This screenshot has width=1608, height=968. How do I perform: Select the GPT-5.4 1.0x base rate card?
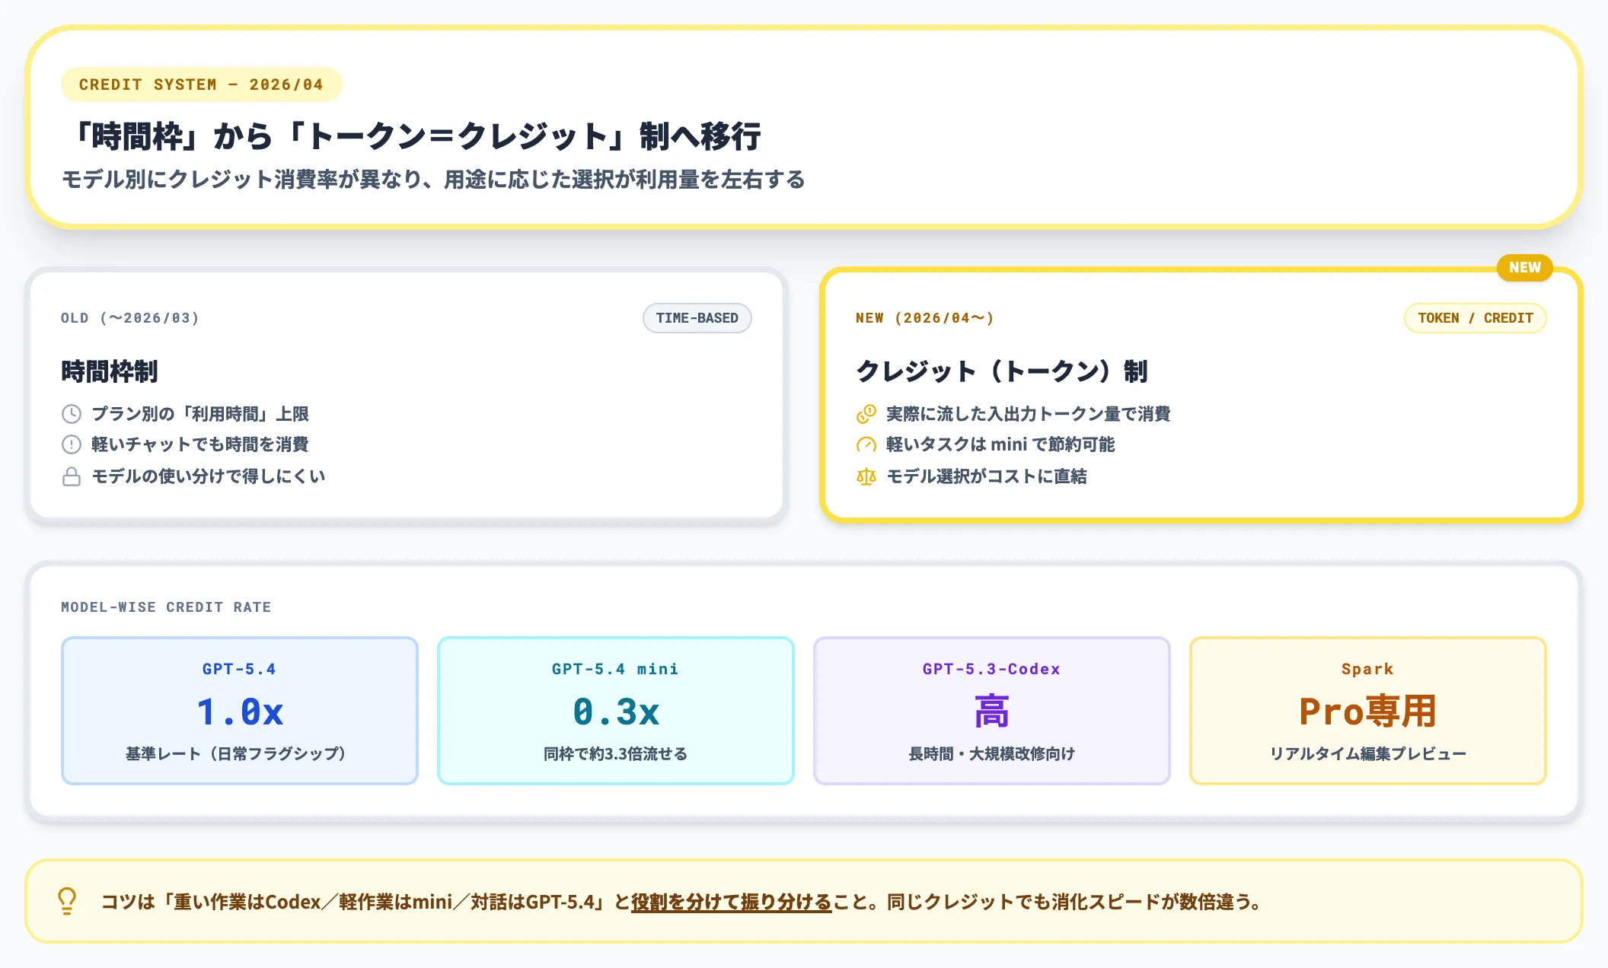click(x=239, y=711)
